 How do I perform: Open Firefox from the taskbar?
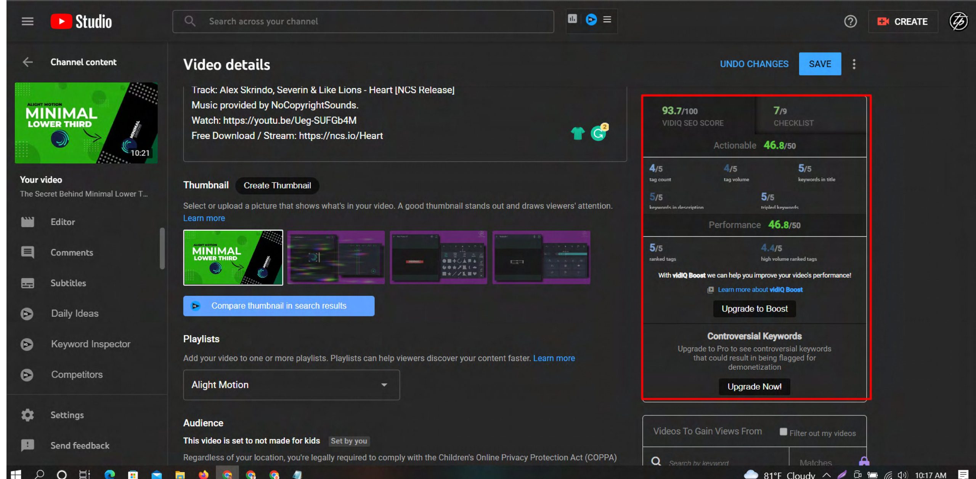click(x=204, y=474)
